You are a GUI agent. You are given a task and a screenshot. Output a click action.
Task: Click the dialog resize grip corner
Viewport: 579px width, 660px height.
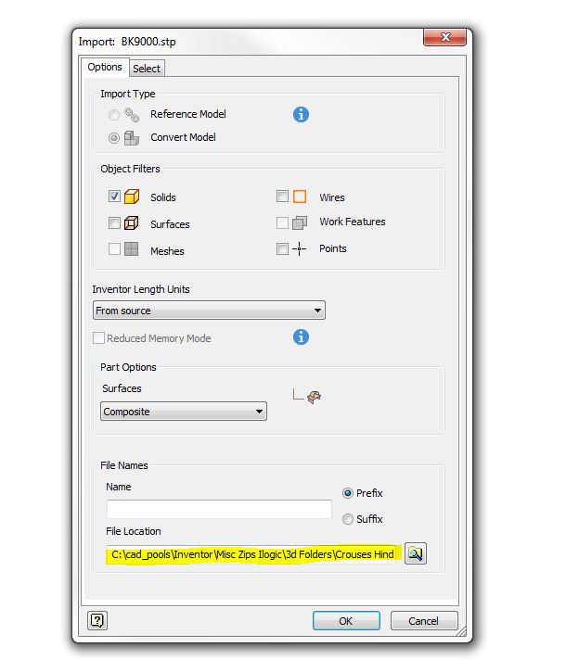(462, 631)
